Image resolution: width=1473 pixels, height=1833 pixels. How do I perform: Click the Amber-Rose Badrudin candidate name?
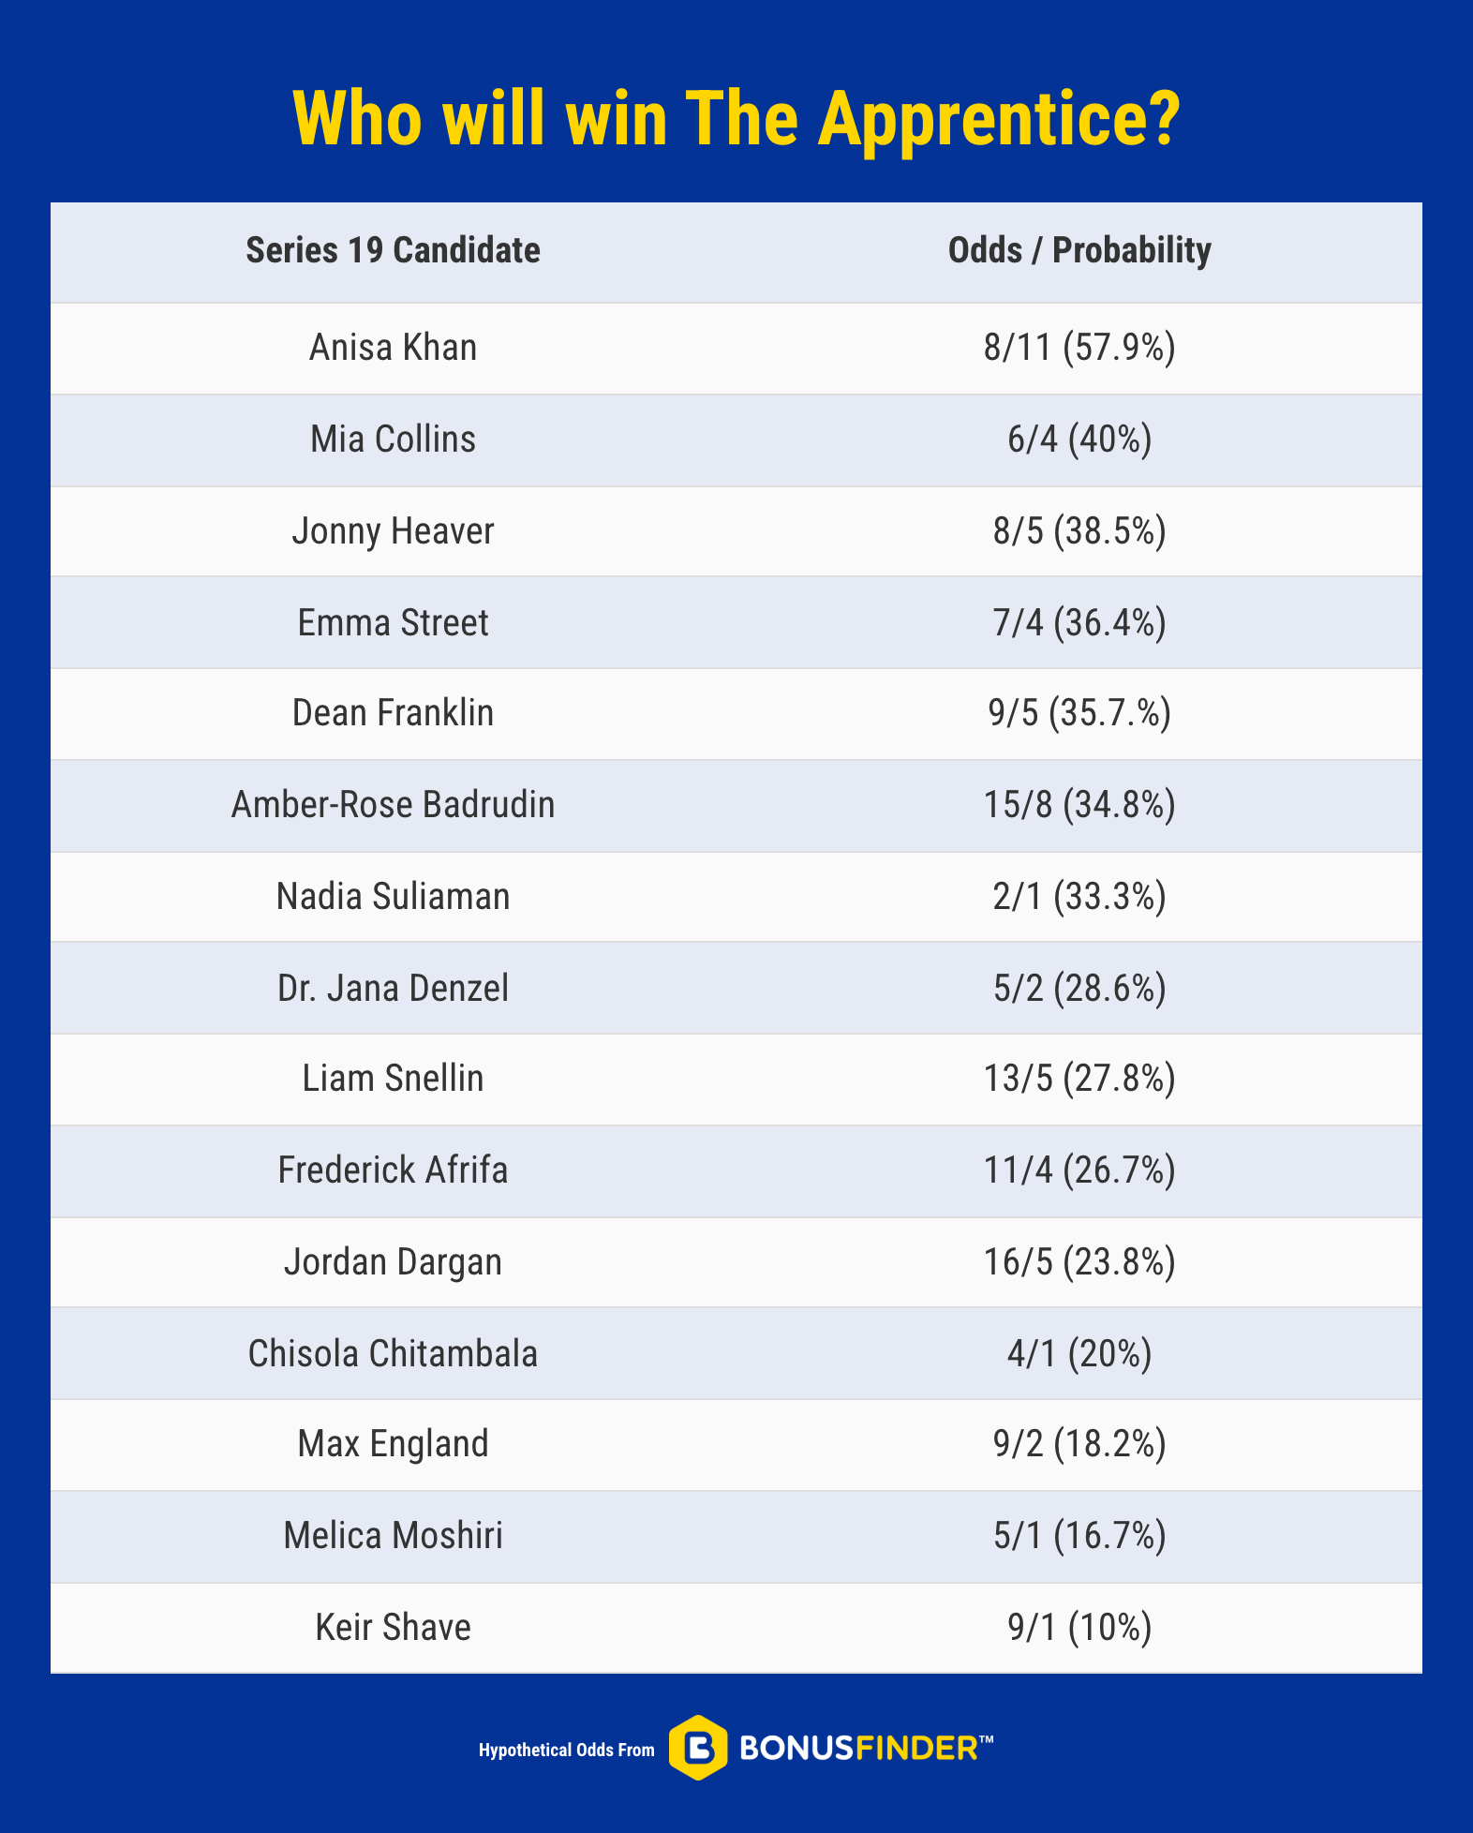click(393, 805)
